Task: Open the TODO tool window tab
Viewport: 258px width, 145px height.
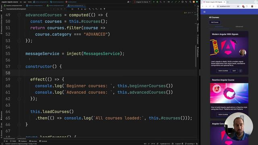Action: tap(13, 141)
